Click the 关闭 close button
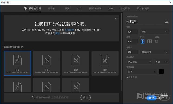 [164, 98]
